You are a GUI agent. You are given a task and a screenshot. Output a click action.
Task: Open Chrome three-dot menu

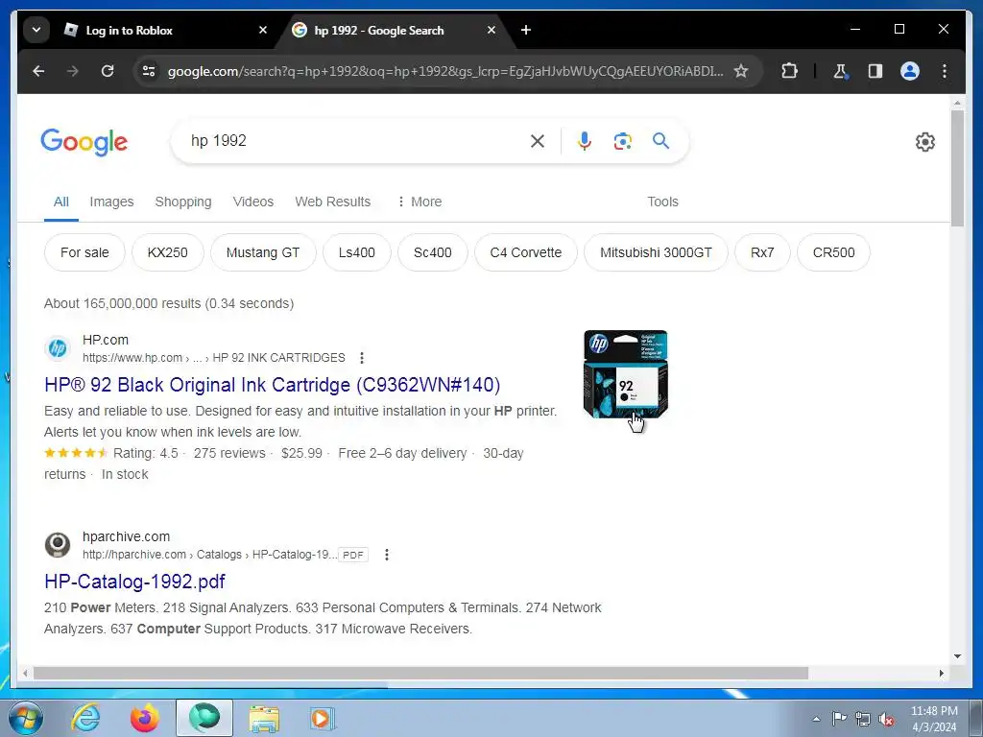945,71
